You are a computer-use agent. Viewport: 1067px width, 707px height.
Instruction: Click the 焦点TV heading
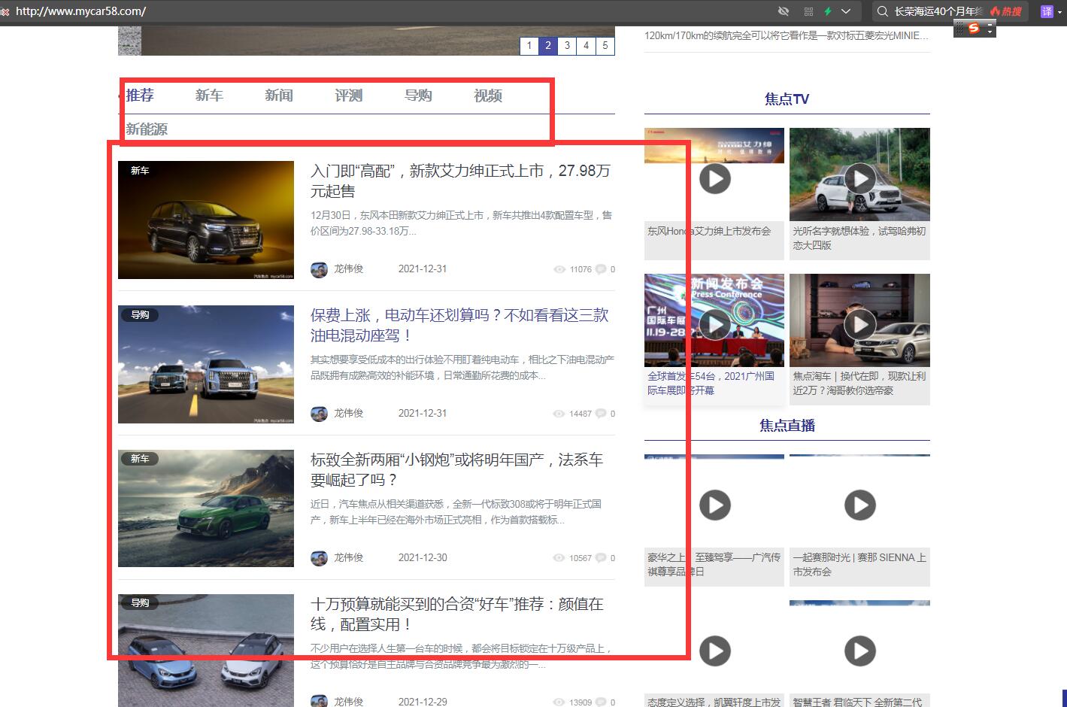coord(787,99)
